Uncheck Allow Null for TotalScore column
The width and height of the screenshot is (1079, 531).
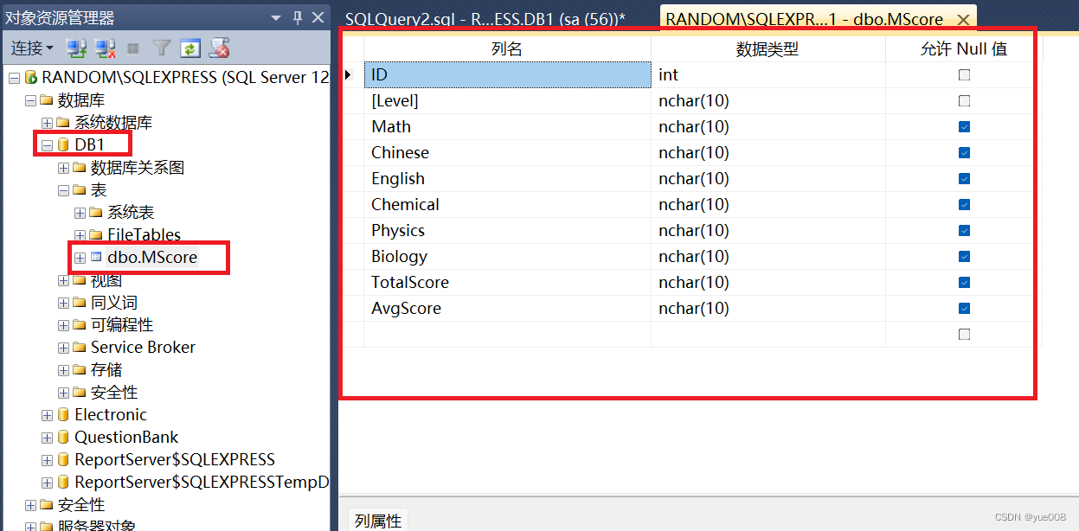964,283
